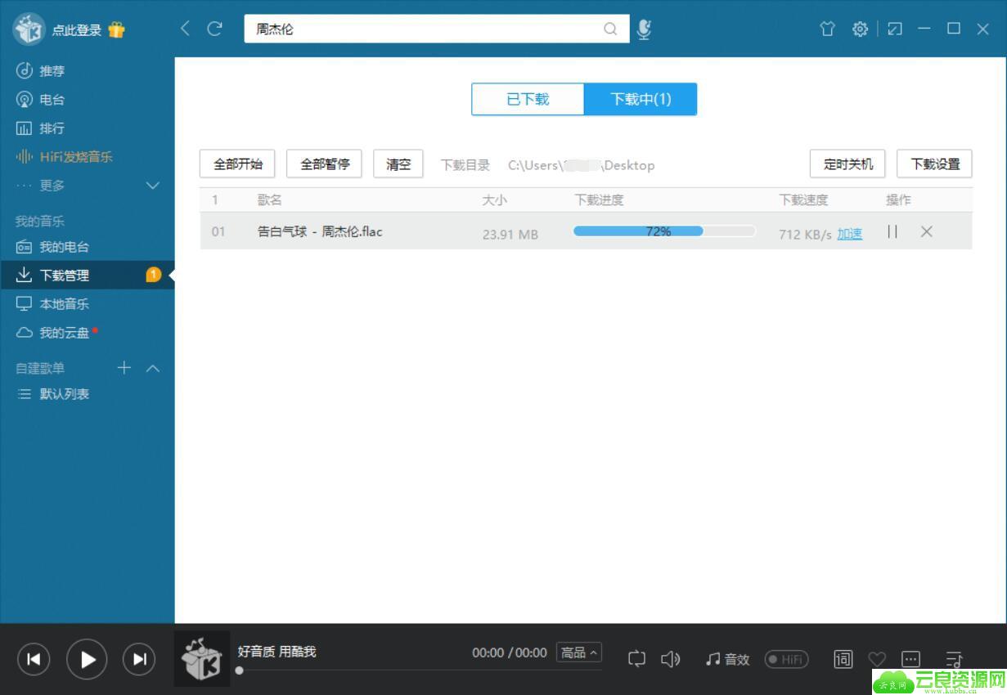Image resolution: width=1007 pixels, height=695 pixels.
Task: Click the 清空 button
Action: 398,164
